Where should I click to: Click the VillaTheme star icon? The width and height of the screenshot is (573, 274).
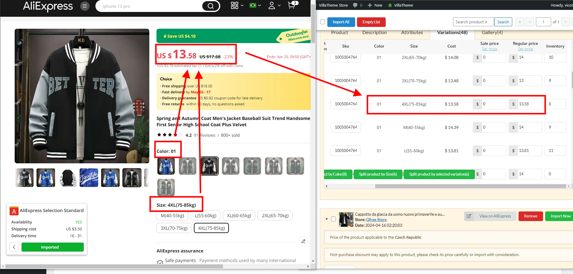[390, 5]
